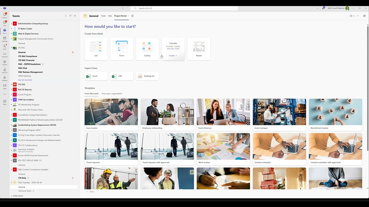Viewport: 369px width, 207px height.
Task: Expand the Hidden teams section
Action: [12, 196]
